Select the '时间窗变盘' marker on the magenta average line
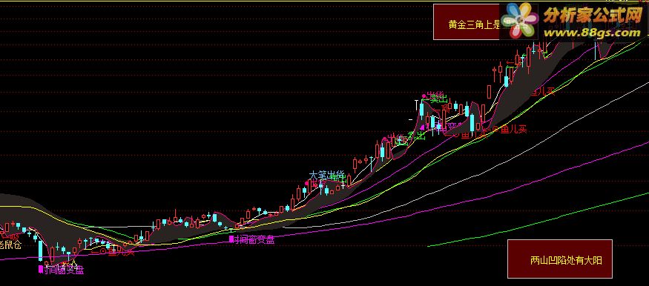This screenshot has width=649, height=286. (251, 240)
